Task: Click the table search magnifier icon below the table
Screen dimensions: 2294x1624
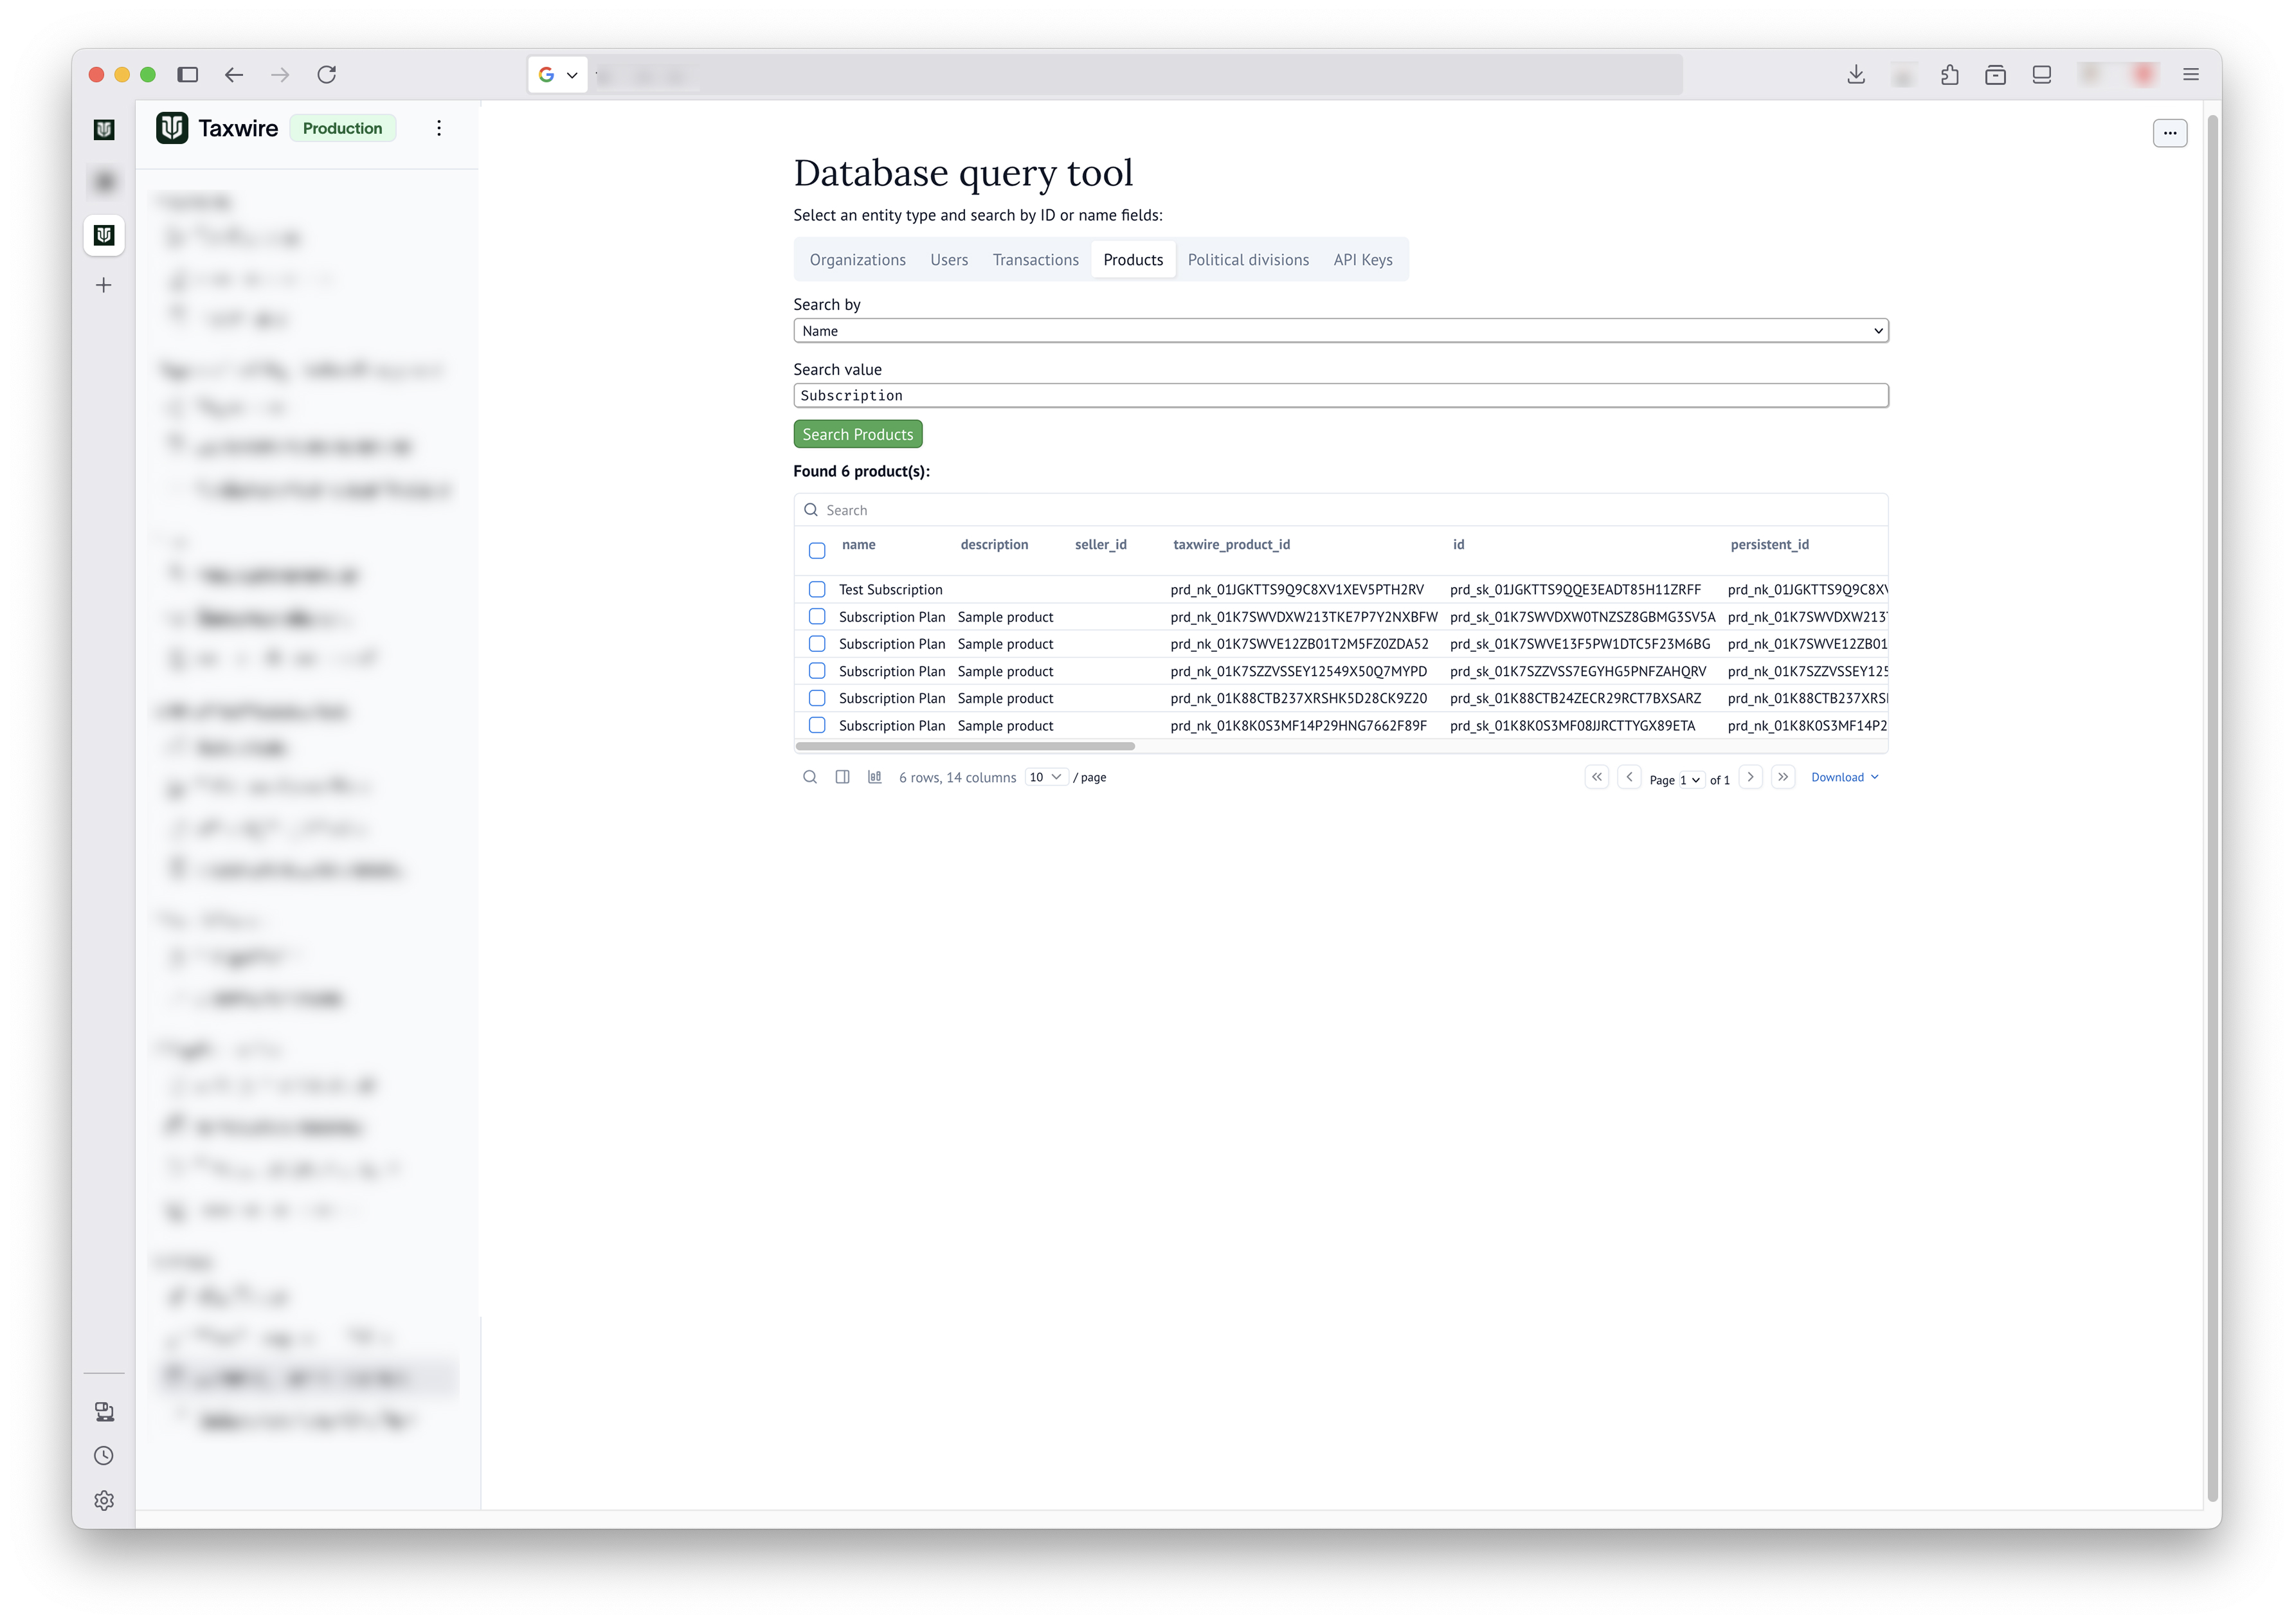Action: click(810, 777)
